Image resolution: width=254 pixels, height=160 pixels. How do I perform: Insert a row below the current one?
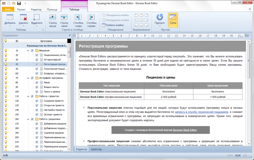64,20
